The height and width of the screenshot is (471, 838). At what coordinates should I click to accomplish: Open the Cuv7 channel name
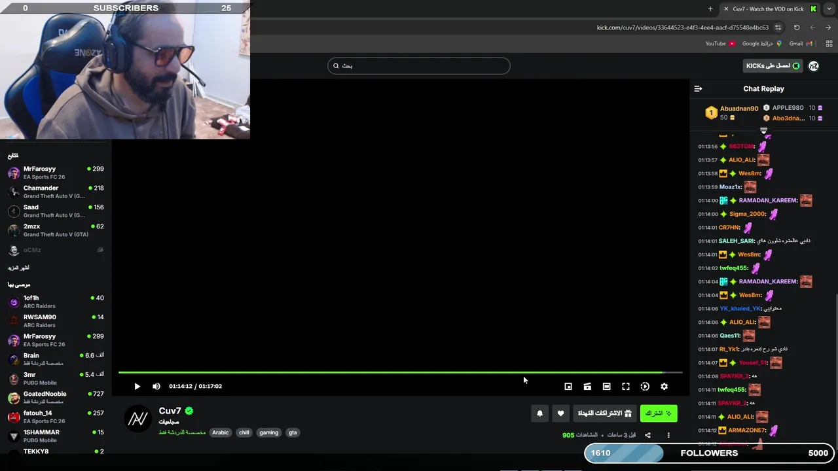[x=170, y=411]
